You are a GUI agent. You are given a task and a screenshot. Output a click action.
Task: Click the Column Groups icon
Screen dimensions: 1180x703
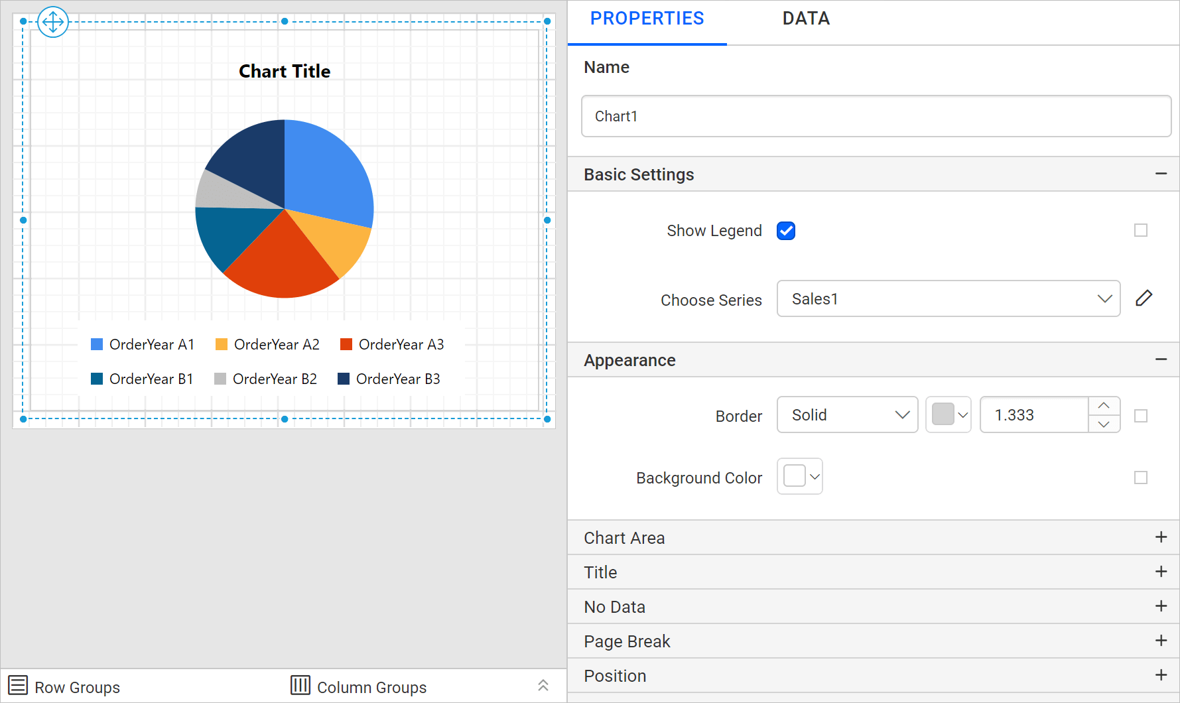[300, 685]
